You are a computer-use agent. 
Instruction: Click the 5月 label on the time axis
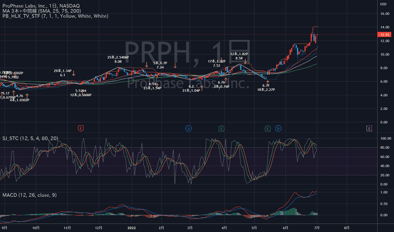[254, 228]
